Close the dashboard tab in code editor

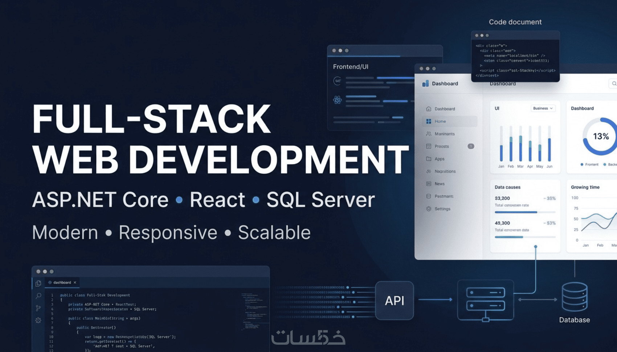click(x=75, y=282)
